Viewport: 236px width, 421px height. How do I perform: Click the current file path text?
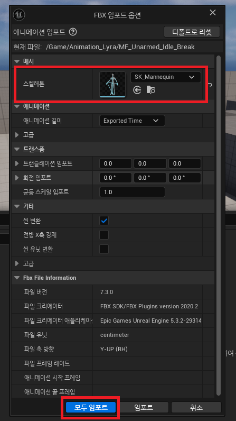(x=120, y=47)
